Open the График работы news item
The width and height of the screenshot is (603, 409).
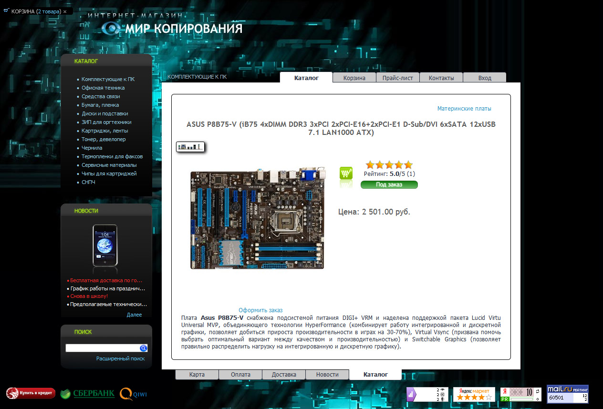[107, 288]
